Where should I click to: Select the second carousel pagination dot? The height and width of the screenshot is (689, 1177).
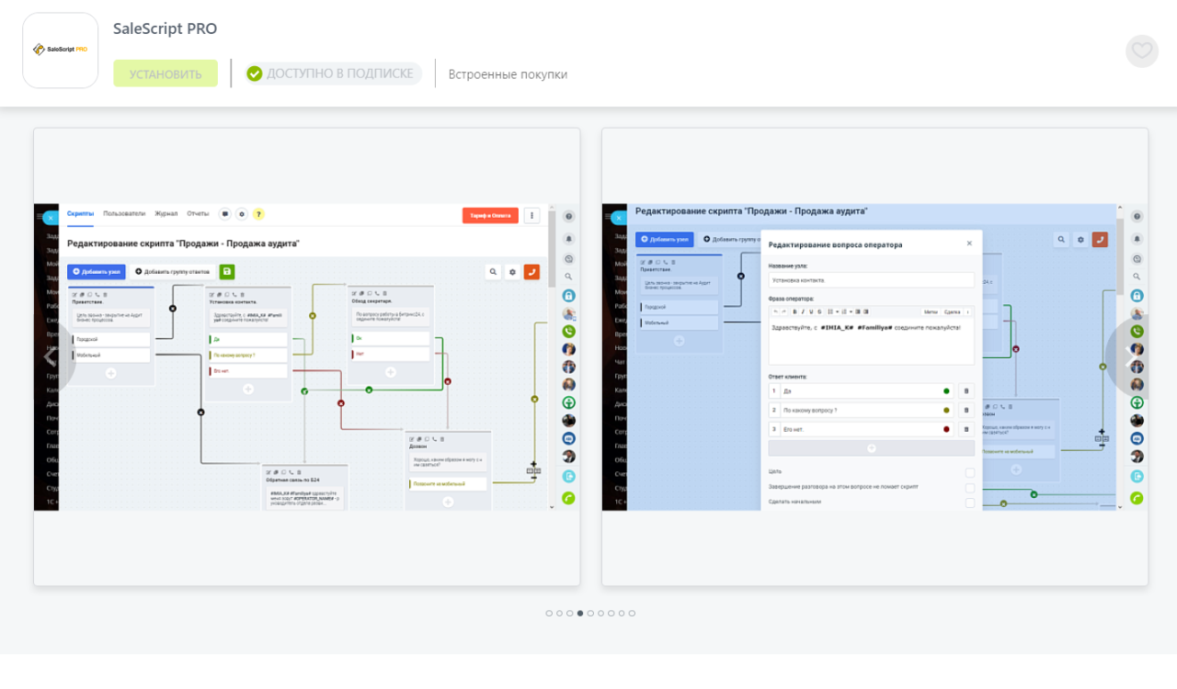click(559, 613)
